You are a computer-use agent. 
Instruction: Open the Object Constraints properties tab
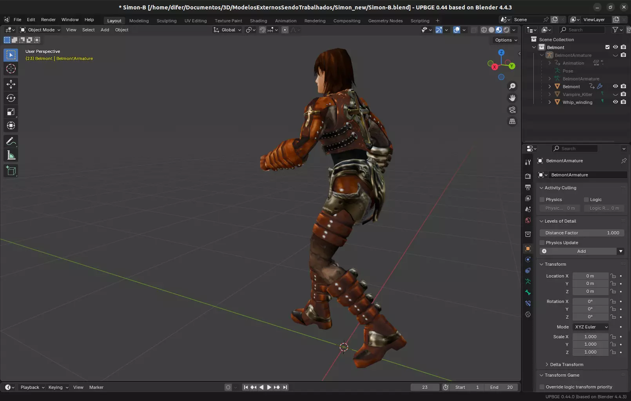point(528,270)
